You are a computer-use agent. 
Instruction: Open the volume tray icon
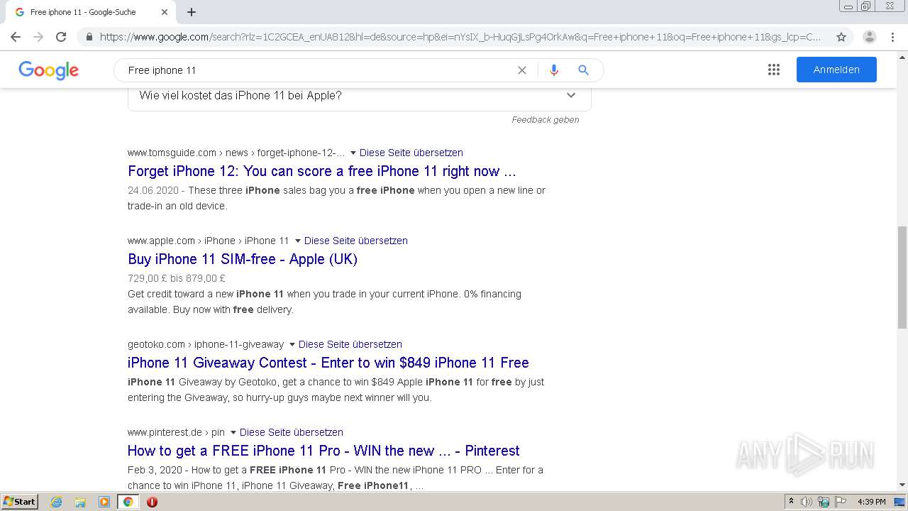click(807, 502)
